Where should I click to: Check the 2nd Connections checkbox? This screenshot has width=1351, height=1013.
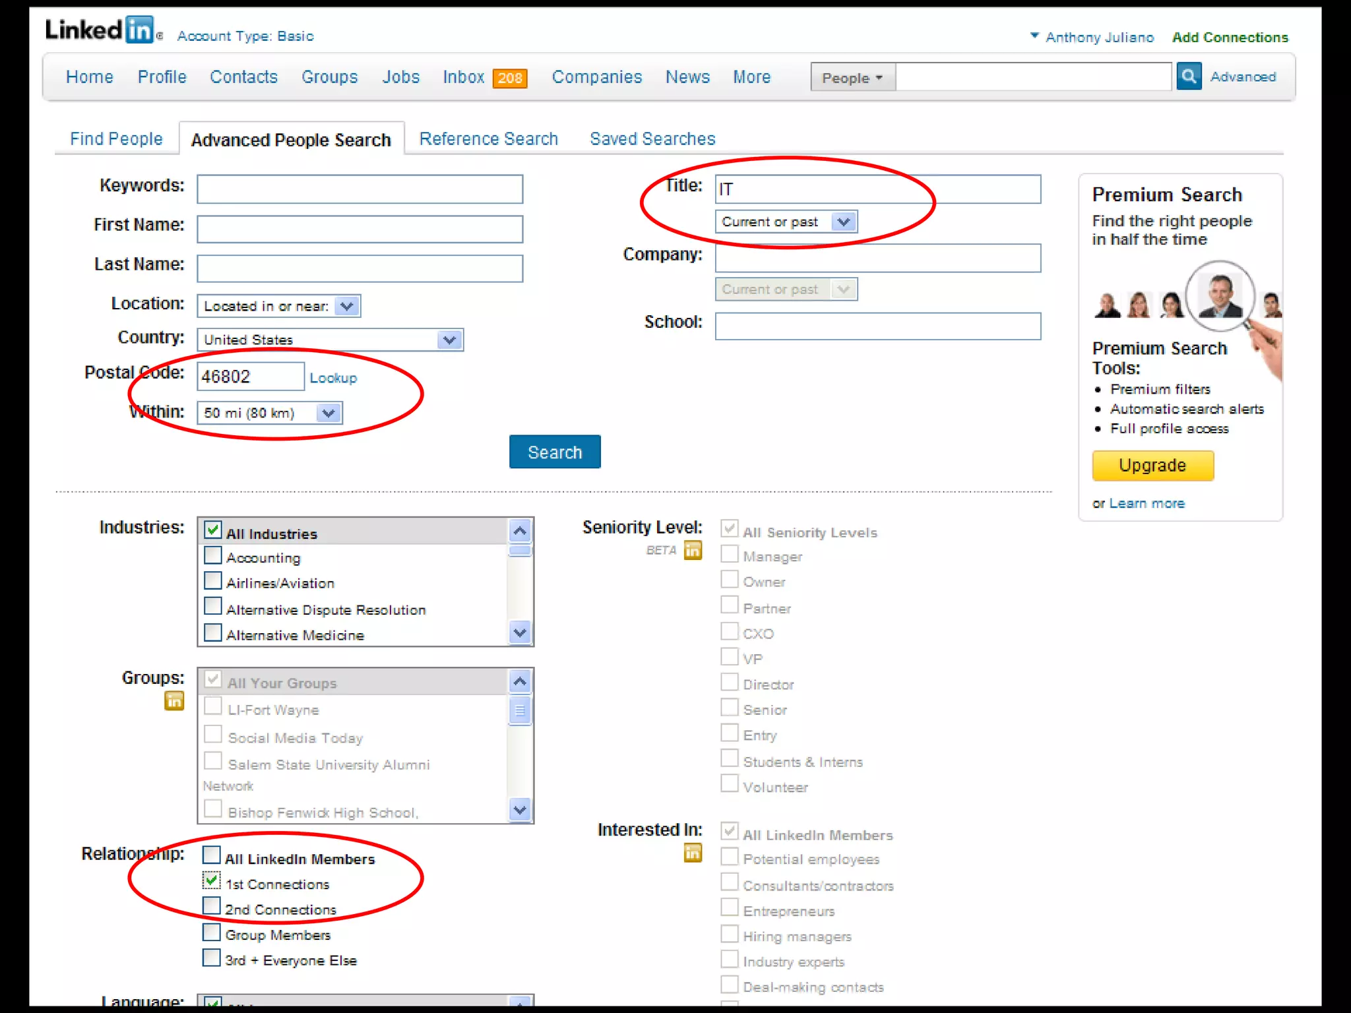point(211,906)
